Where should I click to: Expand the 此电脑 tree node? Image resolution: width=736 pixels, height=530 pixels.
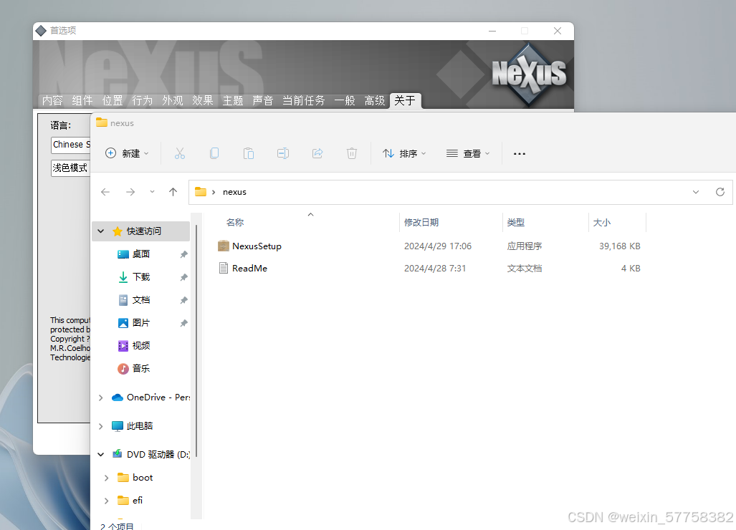point(100,426)
